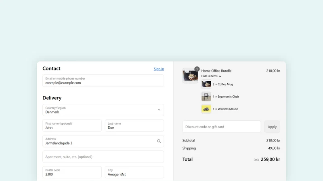Viewport: 323px width, 181px height.
Task: Click the Ergonomic Chair item thumbnail
Action: pyautogui.click(x=206, y=97)
